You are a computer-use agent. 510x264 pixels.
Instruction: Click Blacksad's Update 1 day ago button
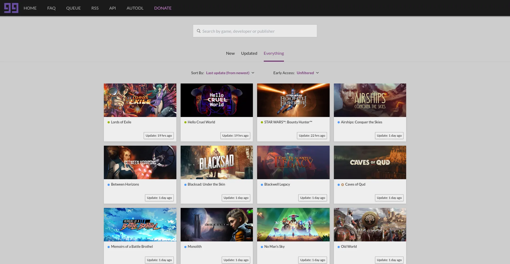click(236, 198)
